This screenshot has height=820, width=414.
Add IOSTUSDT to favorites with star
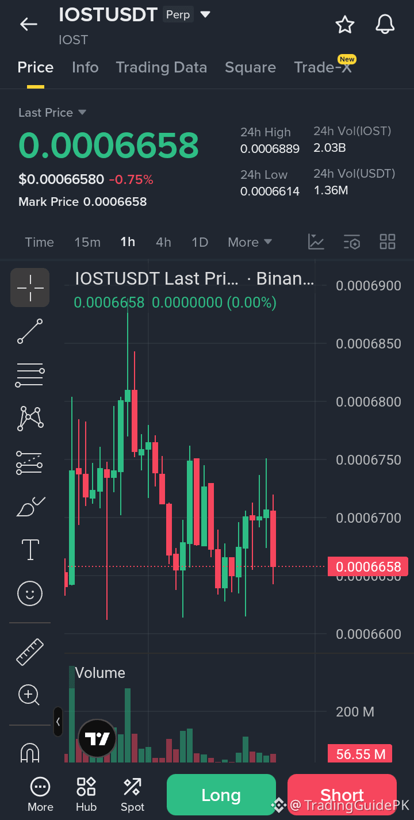coord(345,24)
